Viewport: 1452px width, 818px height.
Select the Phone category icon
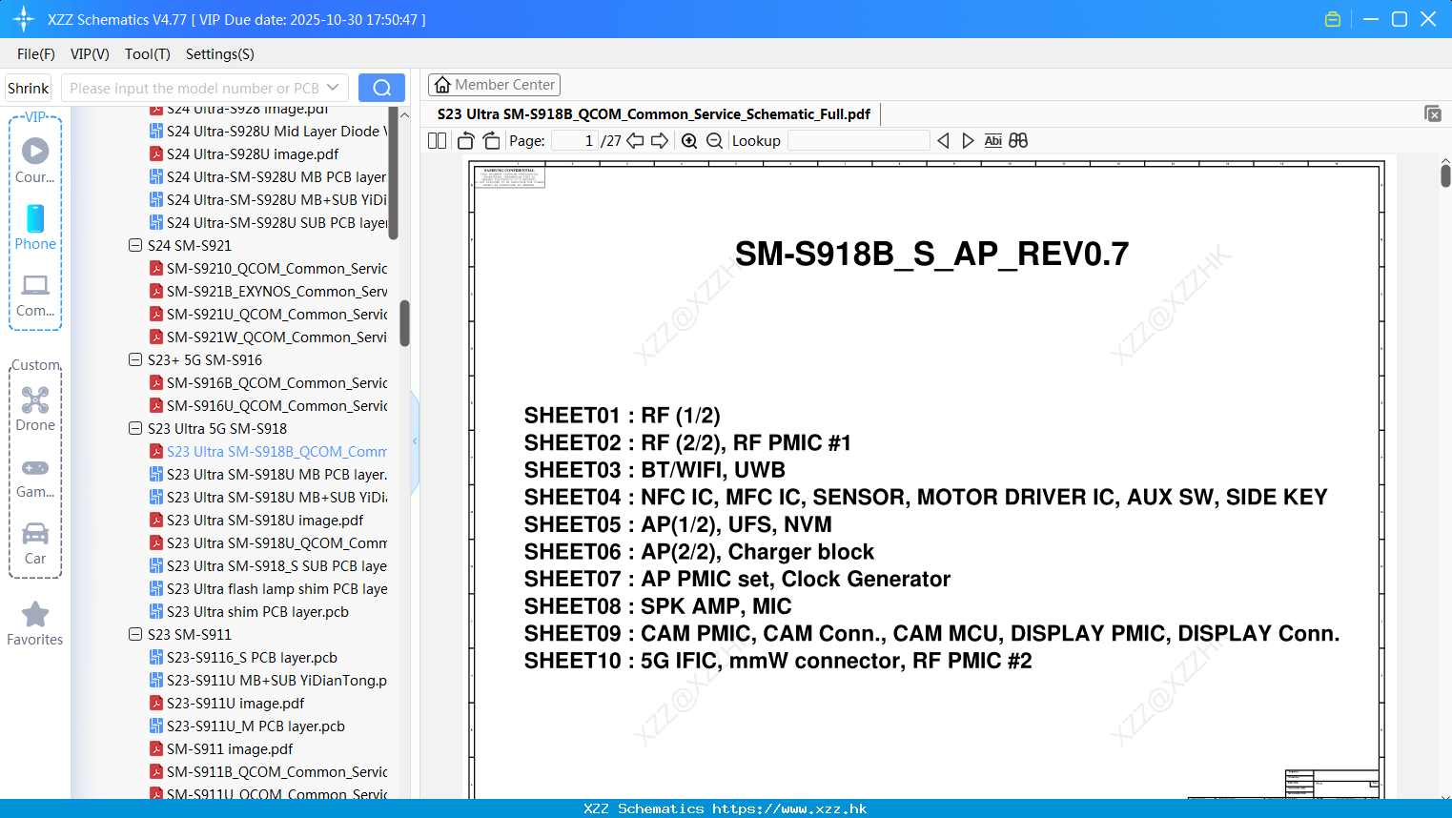coord(35,227)
